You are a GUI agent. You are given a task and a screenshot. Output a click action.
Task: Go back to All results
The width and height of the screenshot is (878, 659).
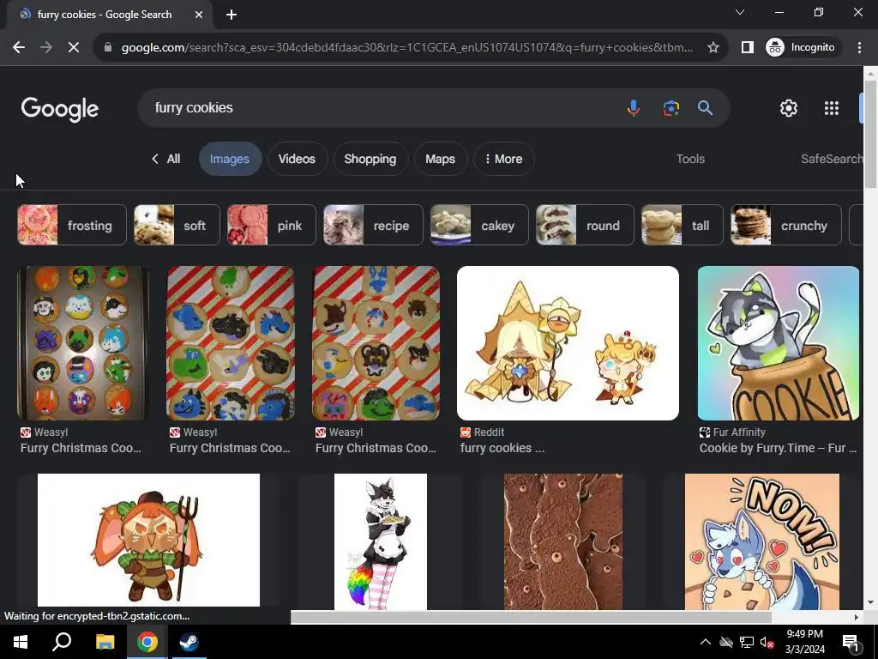(x=165, y=159)
